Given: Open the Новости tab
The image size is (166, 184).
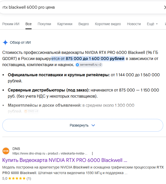Looking at the screenshot, I should (134, 24).
